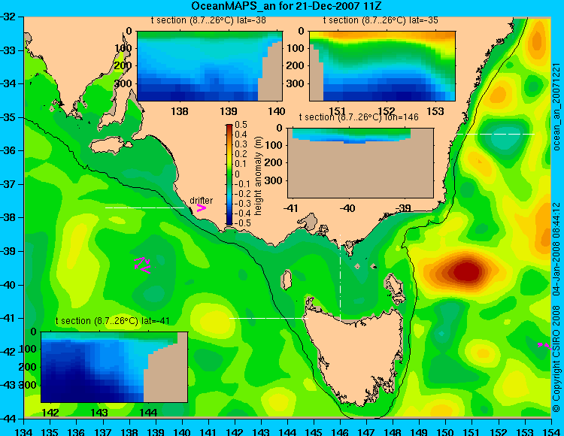Click the white dashed section line at latitude -38
This screenshot has height=436, width=564.
144,207
